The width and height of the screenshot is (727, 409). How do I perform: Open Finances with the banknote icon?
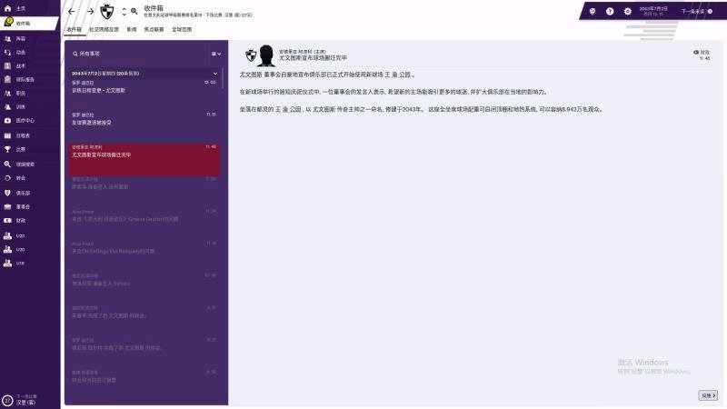(15, 220)
